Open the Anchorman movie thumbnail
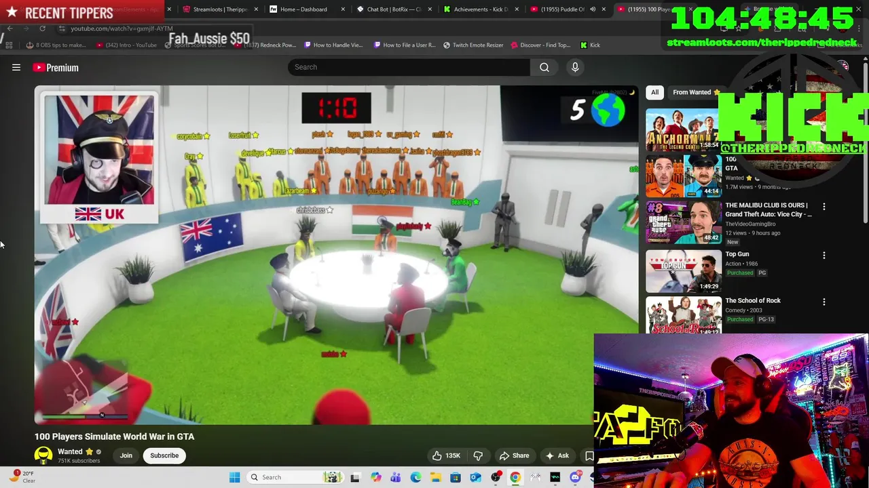 (x=683, y=129)
